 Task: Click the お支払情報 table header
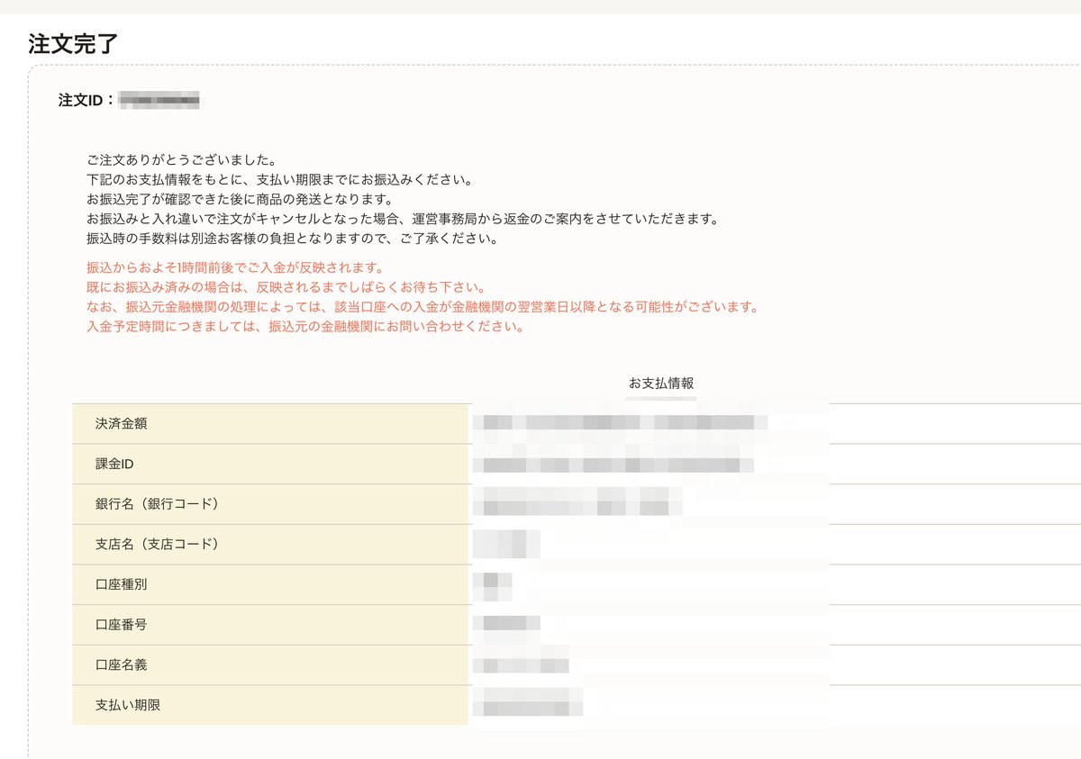(664, 382)
